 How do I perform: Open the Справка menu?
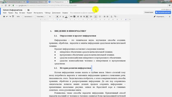[65, 13]
